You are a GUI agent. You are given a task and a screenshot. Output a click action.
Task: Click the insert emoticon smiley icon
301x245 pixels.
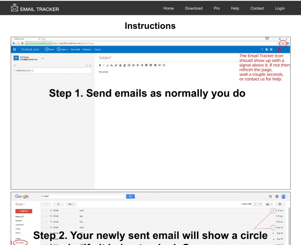pos(164,65)
